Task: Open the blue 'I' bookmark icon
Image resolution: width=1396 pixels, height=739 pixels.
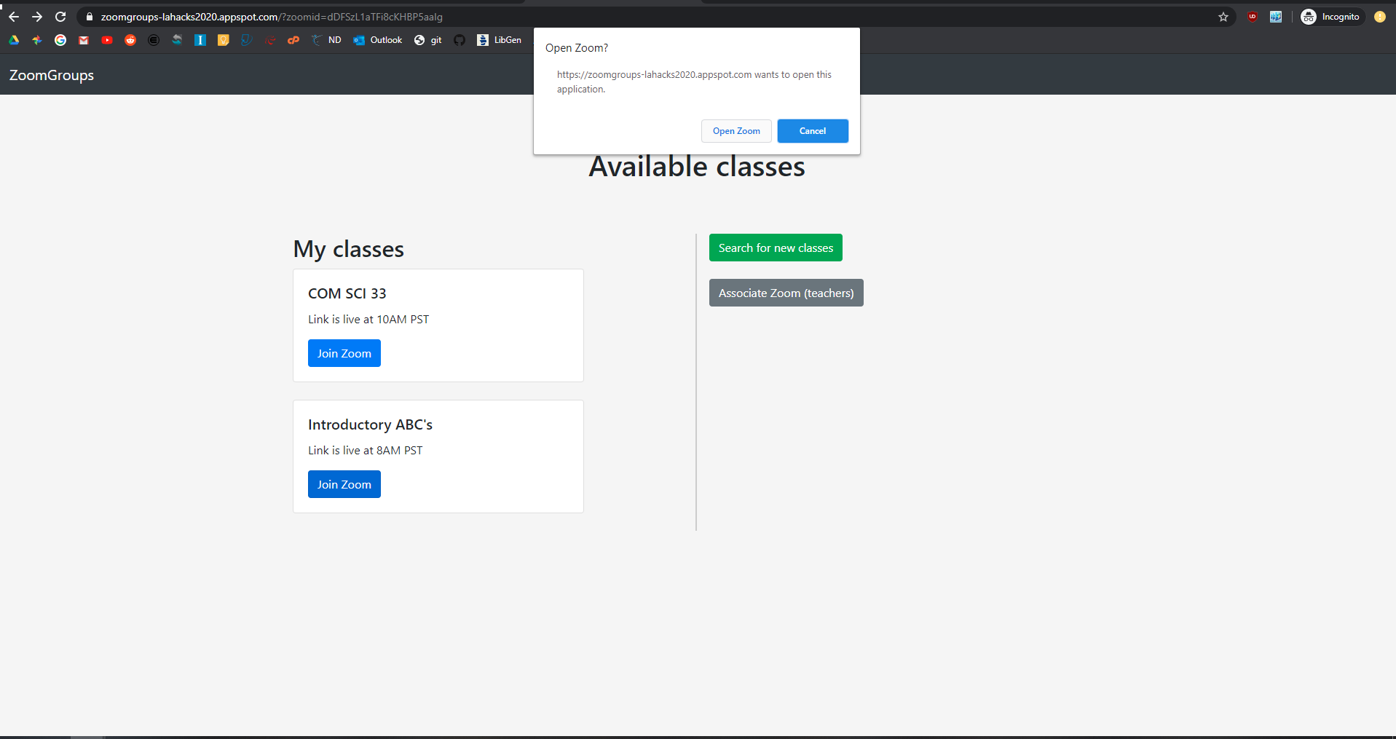Action: (x=200, y=40)
